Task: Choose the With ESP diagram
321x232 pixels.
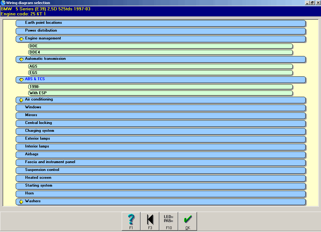Action: 161,93
